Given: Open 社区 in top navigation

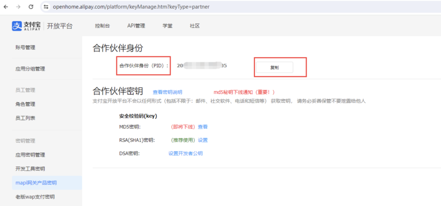Looking at the screenshot, I should [195, 26].
